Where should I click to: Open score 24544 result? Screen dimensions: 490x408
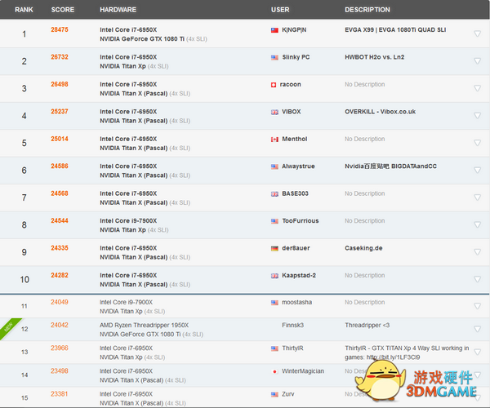(x=60, y=220)
